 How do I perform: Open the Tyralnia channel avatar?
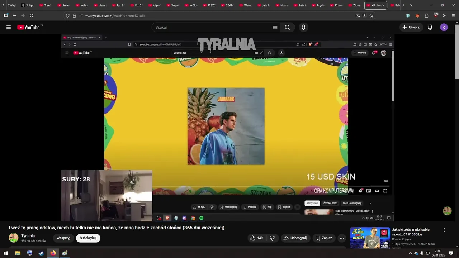point(14,238)
